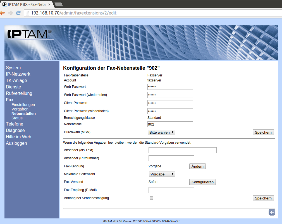Reload the page with browser refresh icon

click(18, 13)
